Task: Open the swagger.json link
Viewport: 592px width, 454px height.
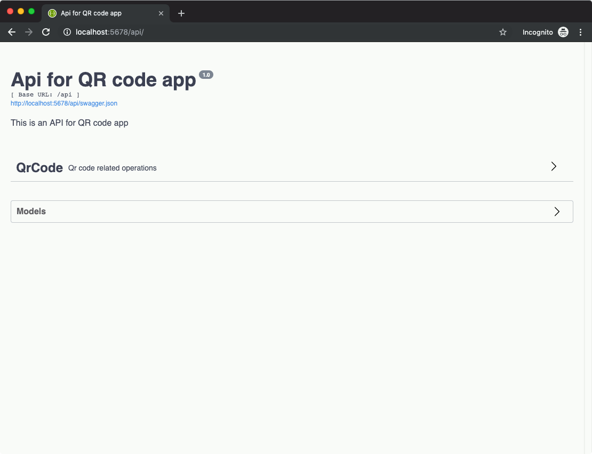Action: [x=63, y=103]
